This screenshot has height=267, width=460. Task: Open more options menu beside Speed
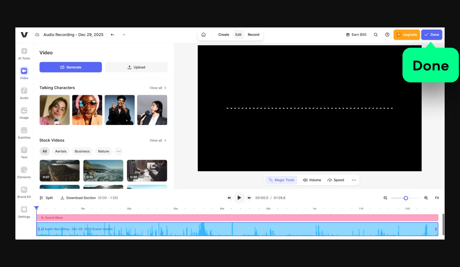point(354,180)
